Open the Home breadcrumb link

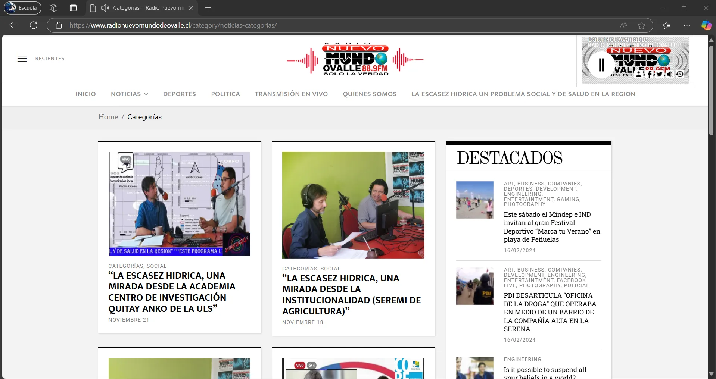point(108,117)
